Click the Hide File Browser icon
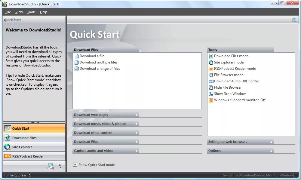The height and width of the screenshot is (180, 301). point(211,88)
